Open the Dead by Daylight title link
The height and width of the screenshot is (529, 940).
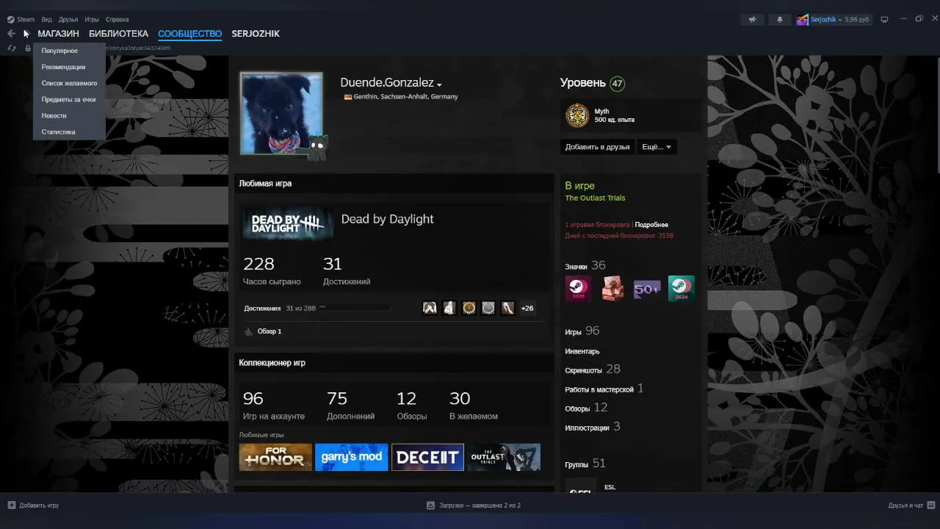tap(387, 219)
